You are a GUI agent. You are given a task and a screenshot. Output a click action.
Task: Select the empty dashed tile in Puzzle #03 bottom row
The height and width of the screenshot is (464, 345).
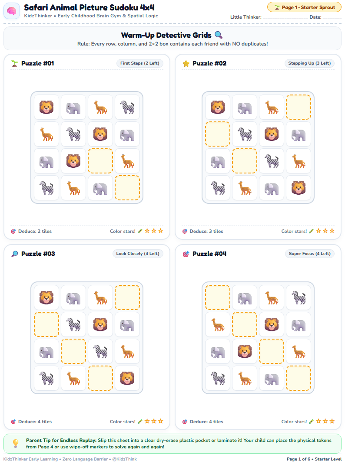[x=100, y=378]
